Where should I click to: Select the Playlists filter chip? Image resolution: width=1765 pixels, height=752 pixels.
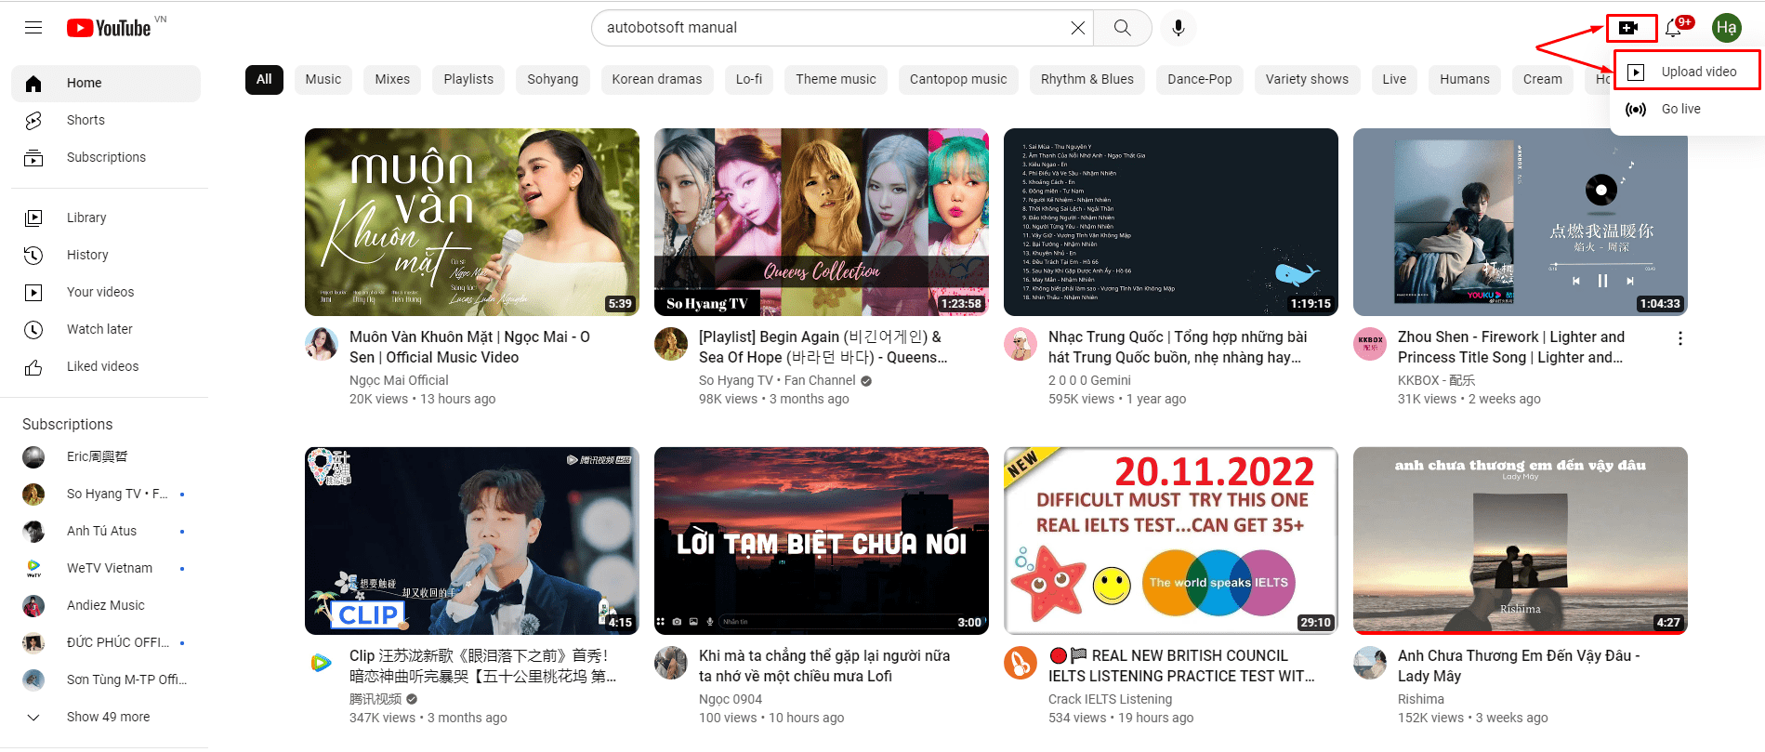click(x=468, y=79)
